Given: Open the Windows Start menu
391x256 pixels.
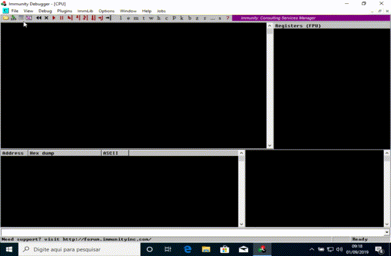Looking at the screenshot, I should tap(9, 250).
